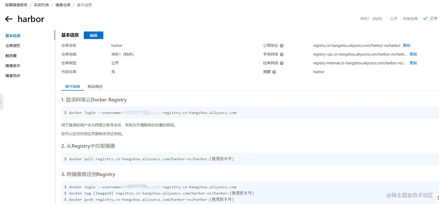
Task: Click help icon beside 摘要
Action: 274,72
